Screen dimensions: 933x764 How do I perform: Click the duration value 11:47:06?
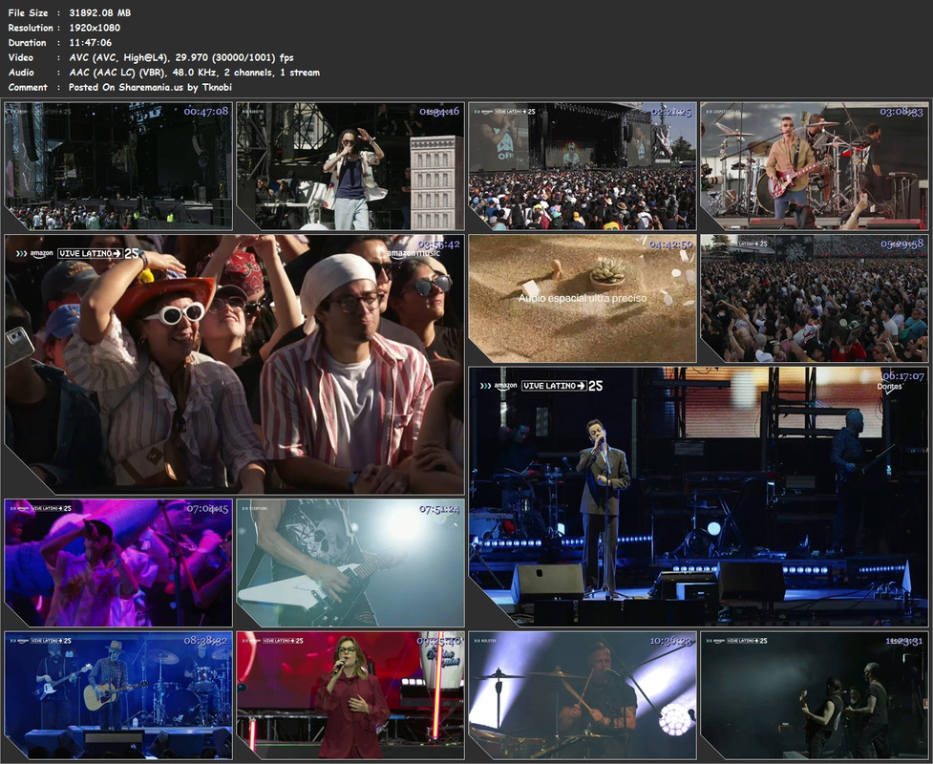tap(90, 42)
